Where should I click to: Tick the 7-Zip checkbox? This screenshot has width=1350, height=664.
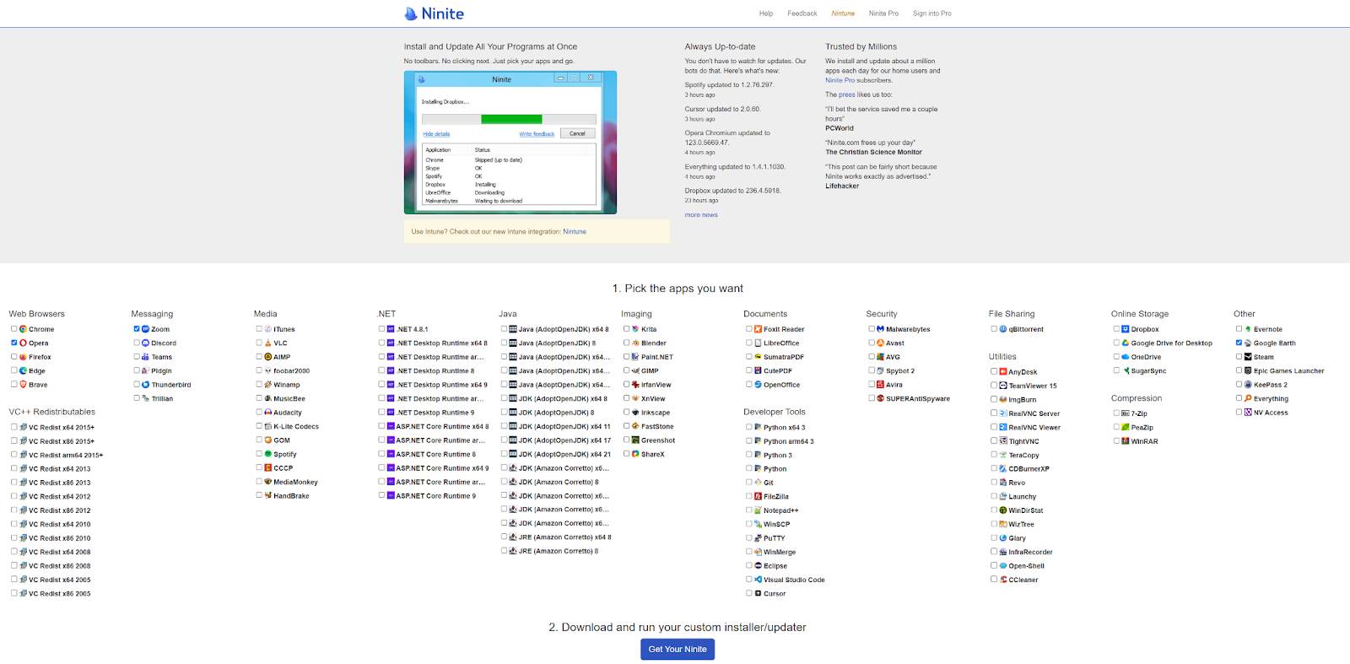pos(1116,413)
